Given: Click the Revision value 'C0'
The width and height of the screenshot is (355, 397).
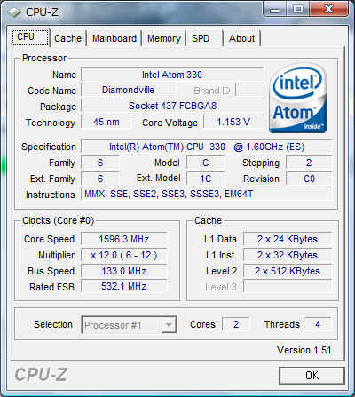Looking at the screenshot, I should point(309,179).
